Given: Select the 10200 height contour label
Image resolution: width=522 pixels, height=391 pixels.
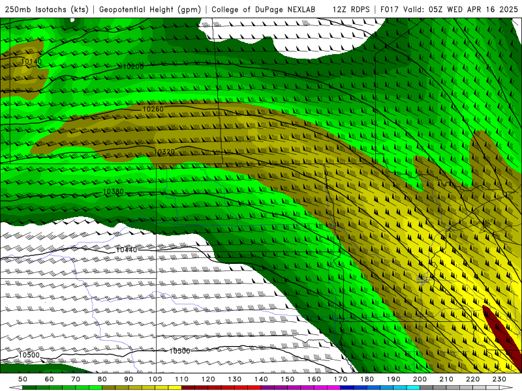Looking at the screenshot, I should pyautogui.click(x=133, y=66).
